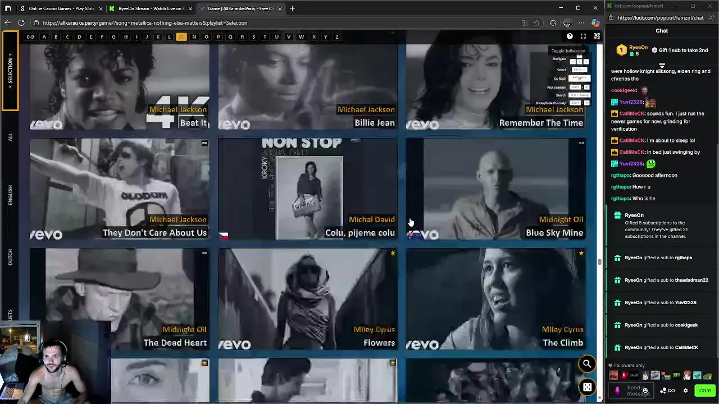Select Miley Cyrus The Climb song
719x404 pixels.
pos(495,299)
